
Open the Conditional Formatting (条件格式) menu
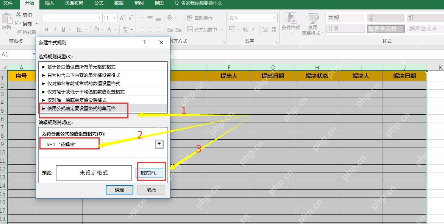[x=291, y=23]
